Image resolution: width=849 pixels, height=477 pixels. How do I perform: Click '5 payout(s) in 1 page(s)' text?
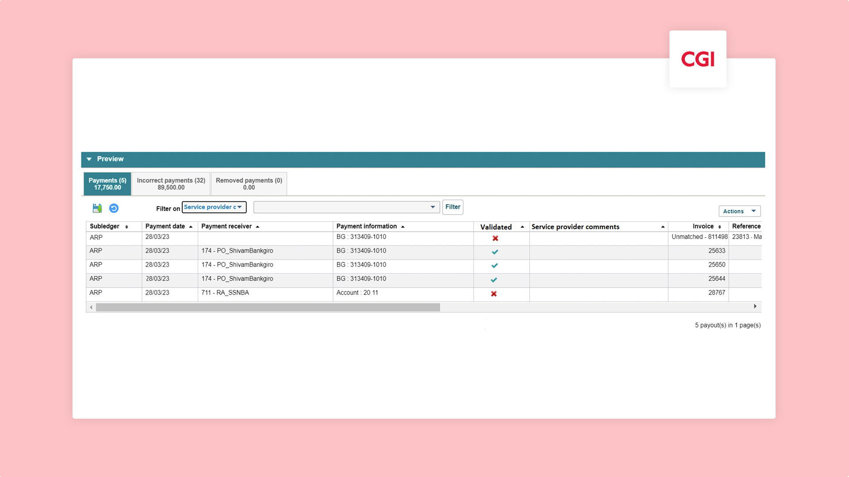pyautogui.click(x=728, y=326)
